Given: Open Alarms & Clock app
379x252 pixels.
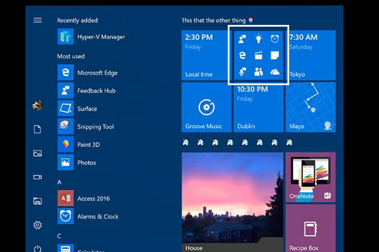Looking at the screenshot, I should pos(88,217).
